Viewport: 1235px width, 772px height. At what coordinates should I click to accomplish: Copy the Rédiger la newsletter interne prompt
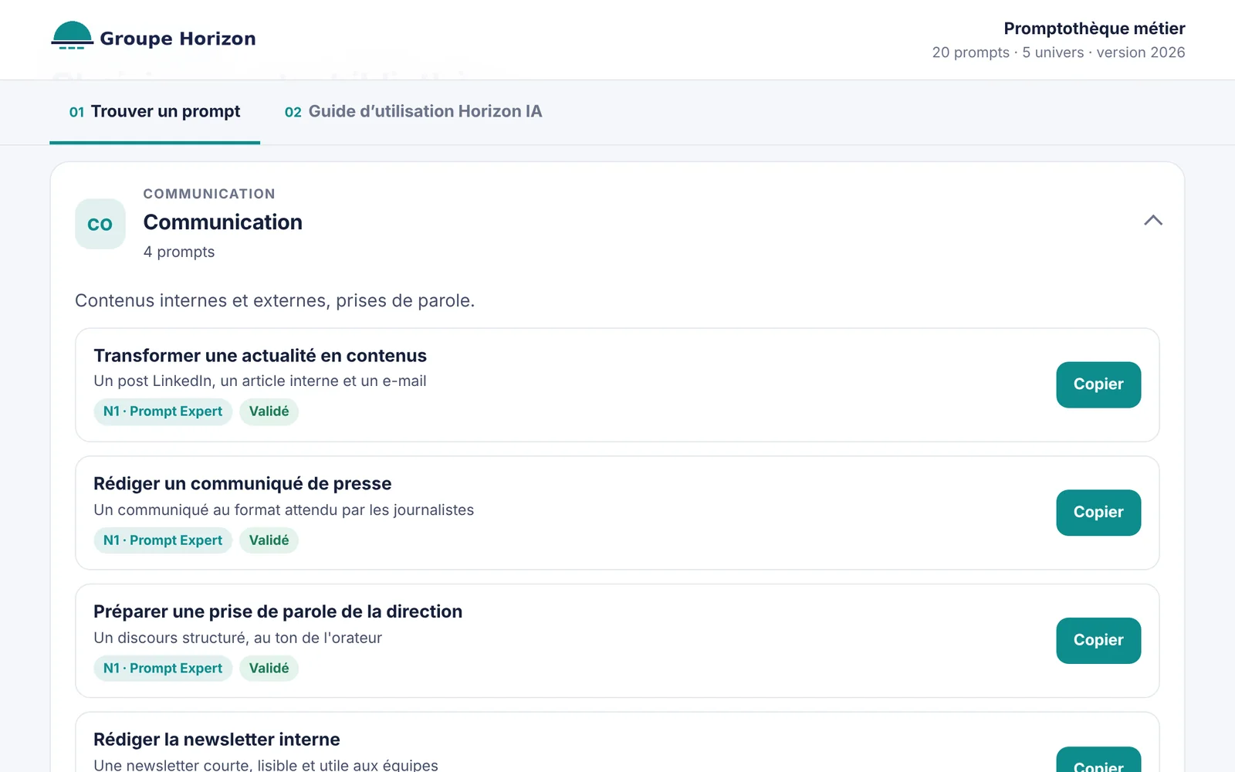click(x=1098, y=760)
